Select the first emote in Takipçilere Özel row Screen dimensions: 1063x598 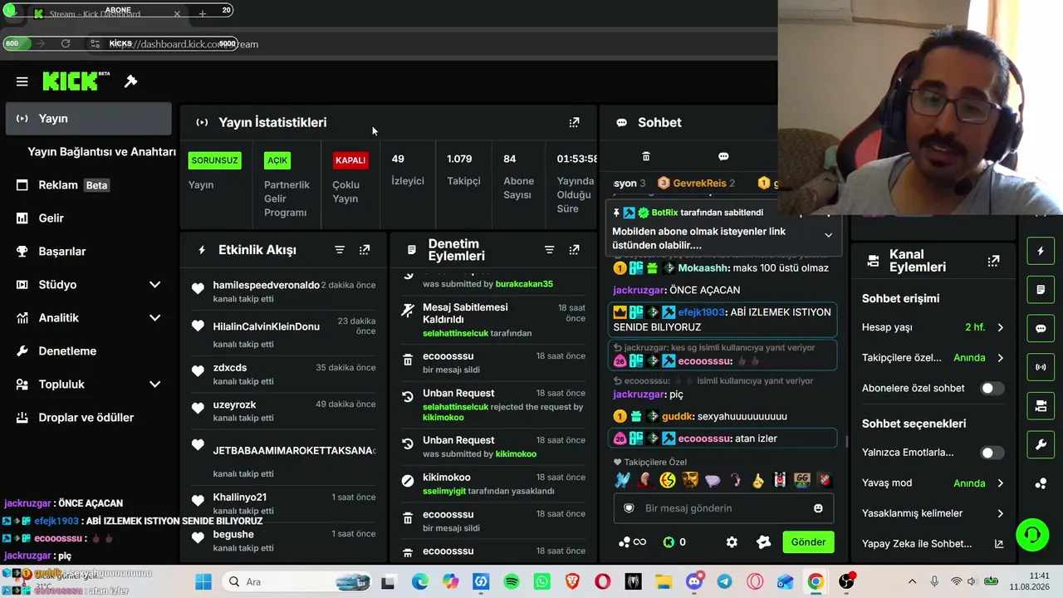coord(623,480)
